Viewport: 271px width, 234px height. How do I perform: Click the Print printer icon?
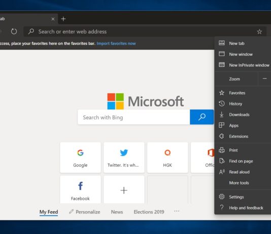[222, 150]
